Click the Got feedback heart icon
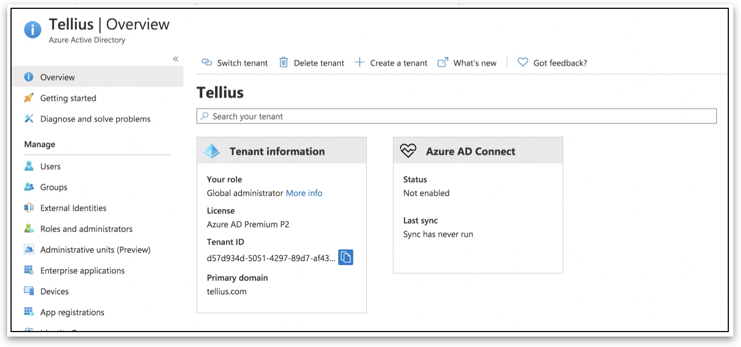The image size is (741, 347). (x=523, y=63)
